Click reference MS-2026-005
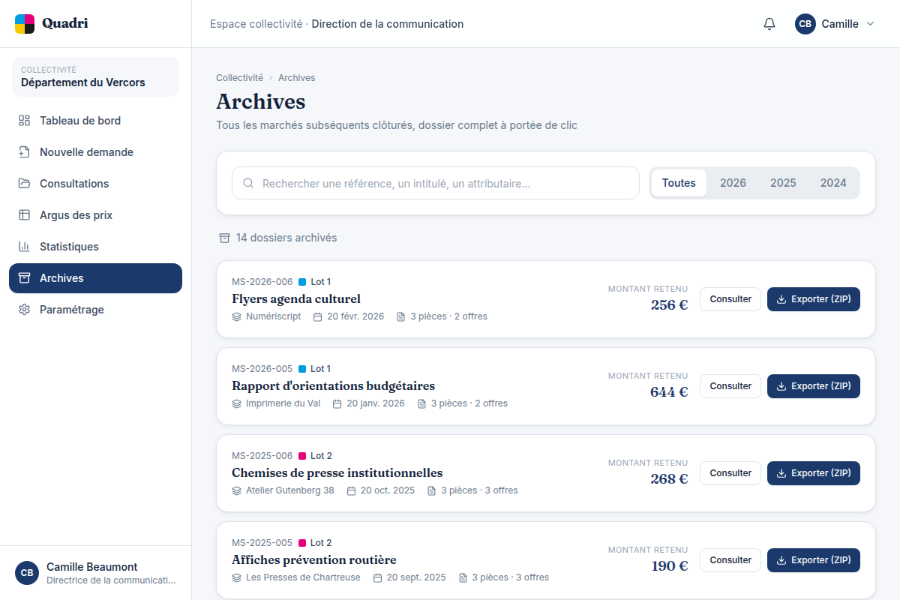Image resolution: width=900 pixels, height=600 pixels. pos(262,369)
